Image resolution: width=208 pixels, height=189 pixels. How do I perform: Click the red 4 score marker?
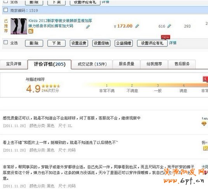205,79
